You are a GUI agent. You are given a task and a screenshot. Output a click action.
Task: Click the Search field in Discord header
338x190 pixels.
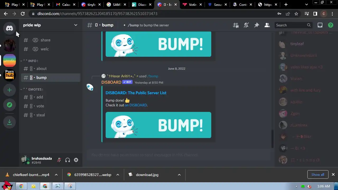(x=293, y=25)
